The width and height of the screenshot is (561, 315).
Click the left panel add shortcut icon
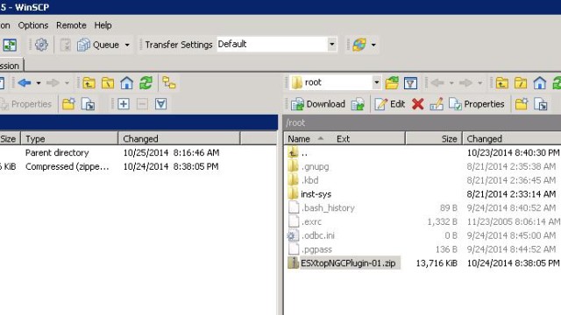tap(88, 104)
